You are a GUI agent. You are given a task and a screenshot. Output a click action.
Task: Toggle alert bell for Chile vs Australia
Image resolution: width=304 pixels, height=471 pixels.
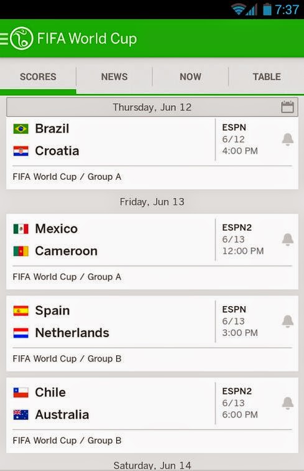point(287,403)
